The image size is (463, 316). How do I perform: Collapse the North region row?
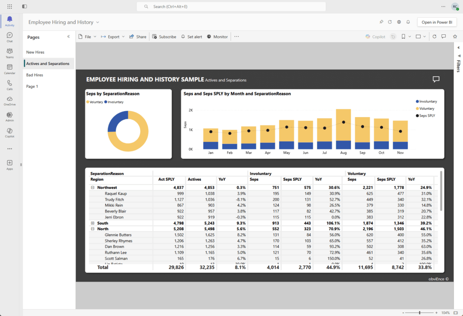tap(92, 229)
